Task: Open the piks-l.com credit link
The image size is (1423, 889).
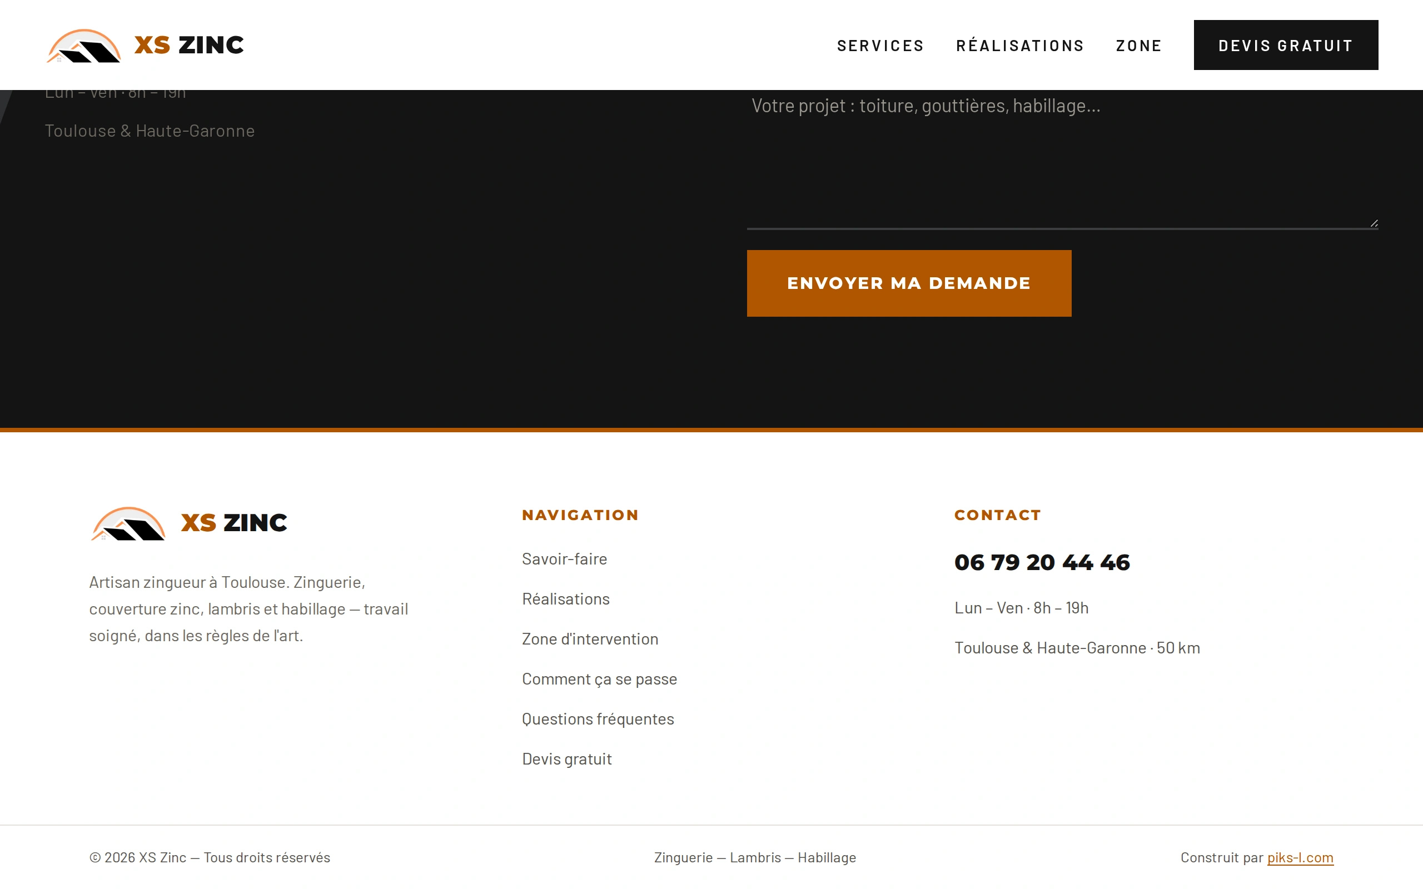Action: (x=1300, y=857)
